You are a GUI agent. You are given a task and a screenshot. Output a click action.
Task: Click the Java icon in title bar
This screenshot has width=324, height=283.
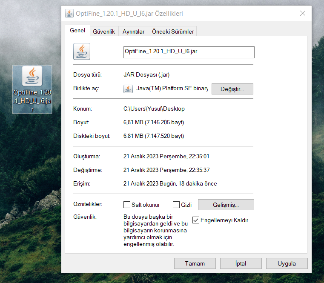(69, 14)
